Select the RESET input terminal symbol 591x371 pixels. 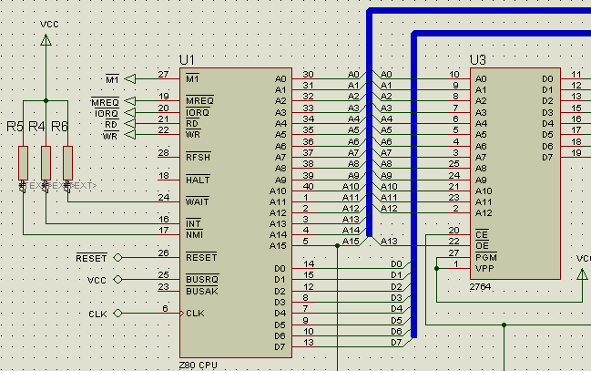[x=118, y=257]
